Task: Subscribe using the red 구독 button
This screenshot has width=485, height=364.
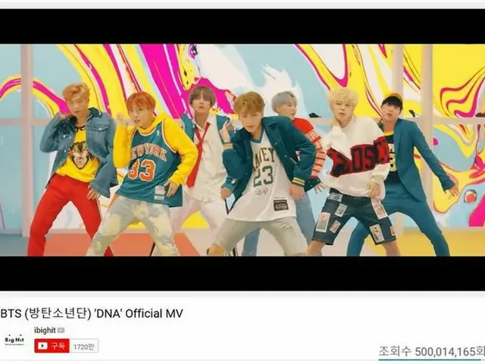Action: coord(52,346)
